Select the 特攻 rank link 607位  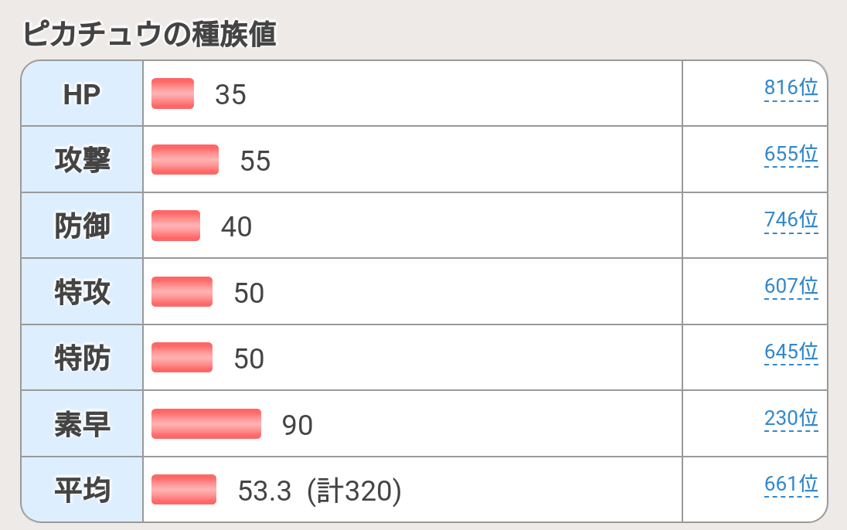click(791, 287)
